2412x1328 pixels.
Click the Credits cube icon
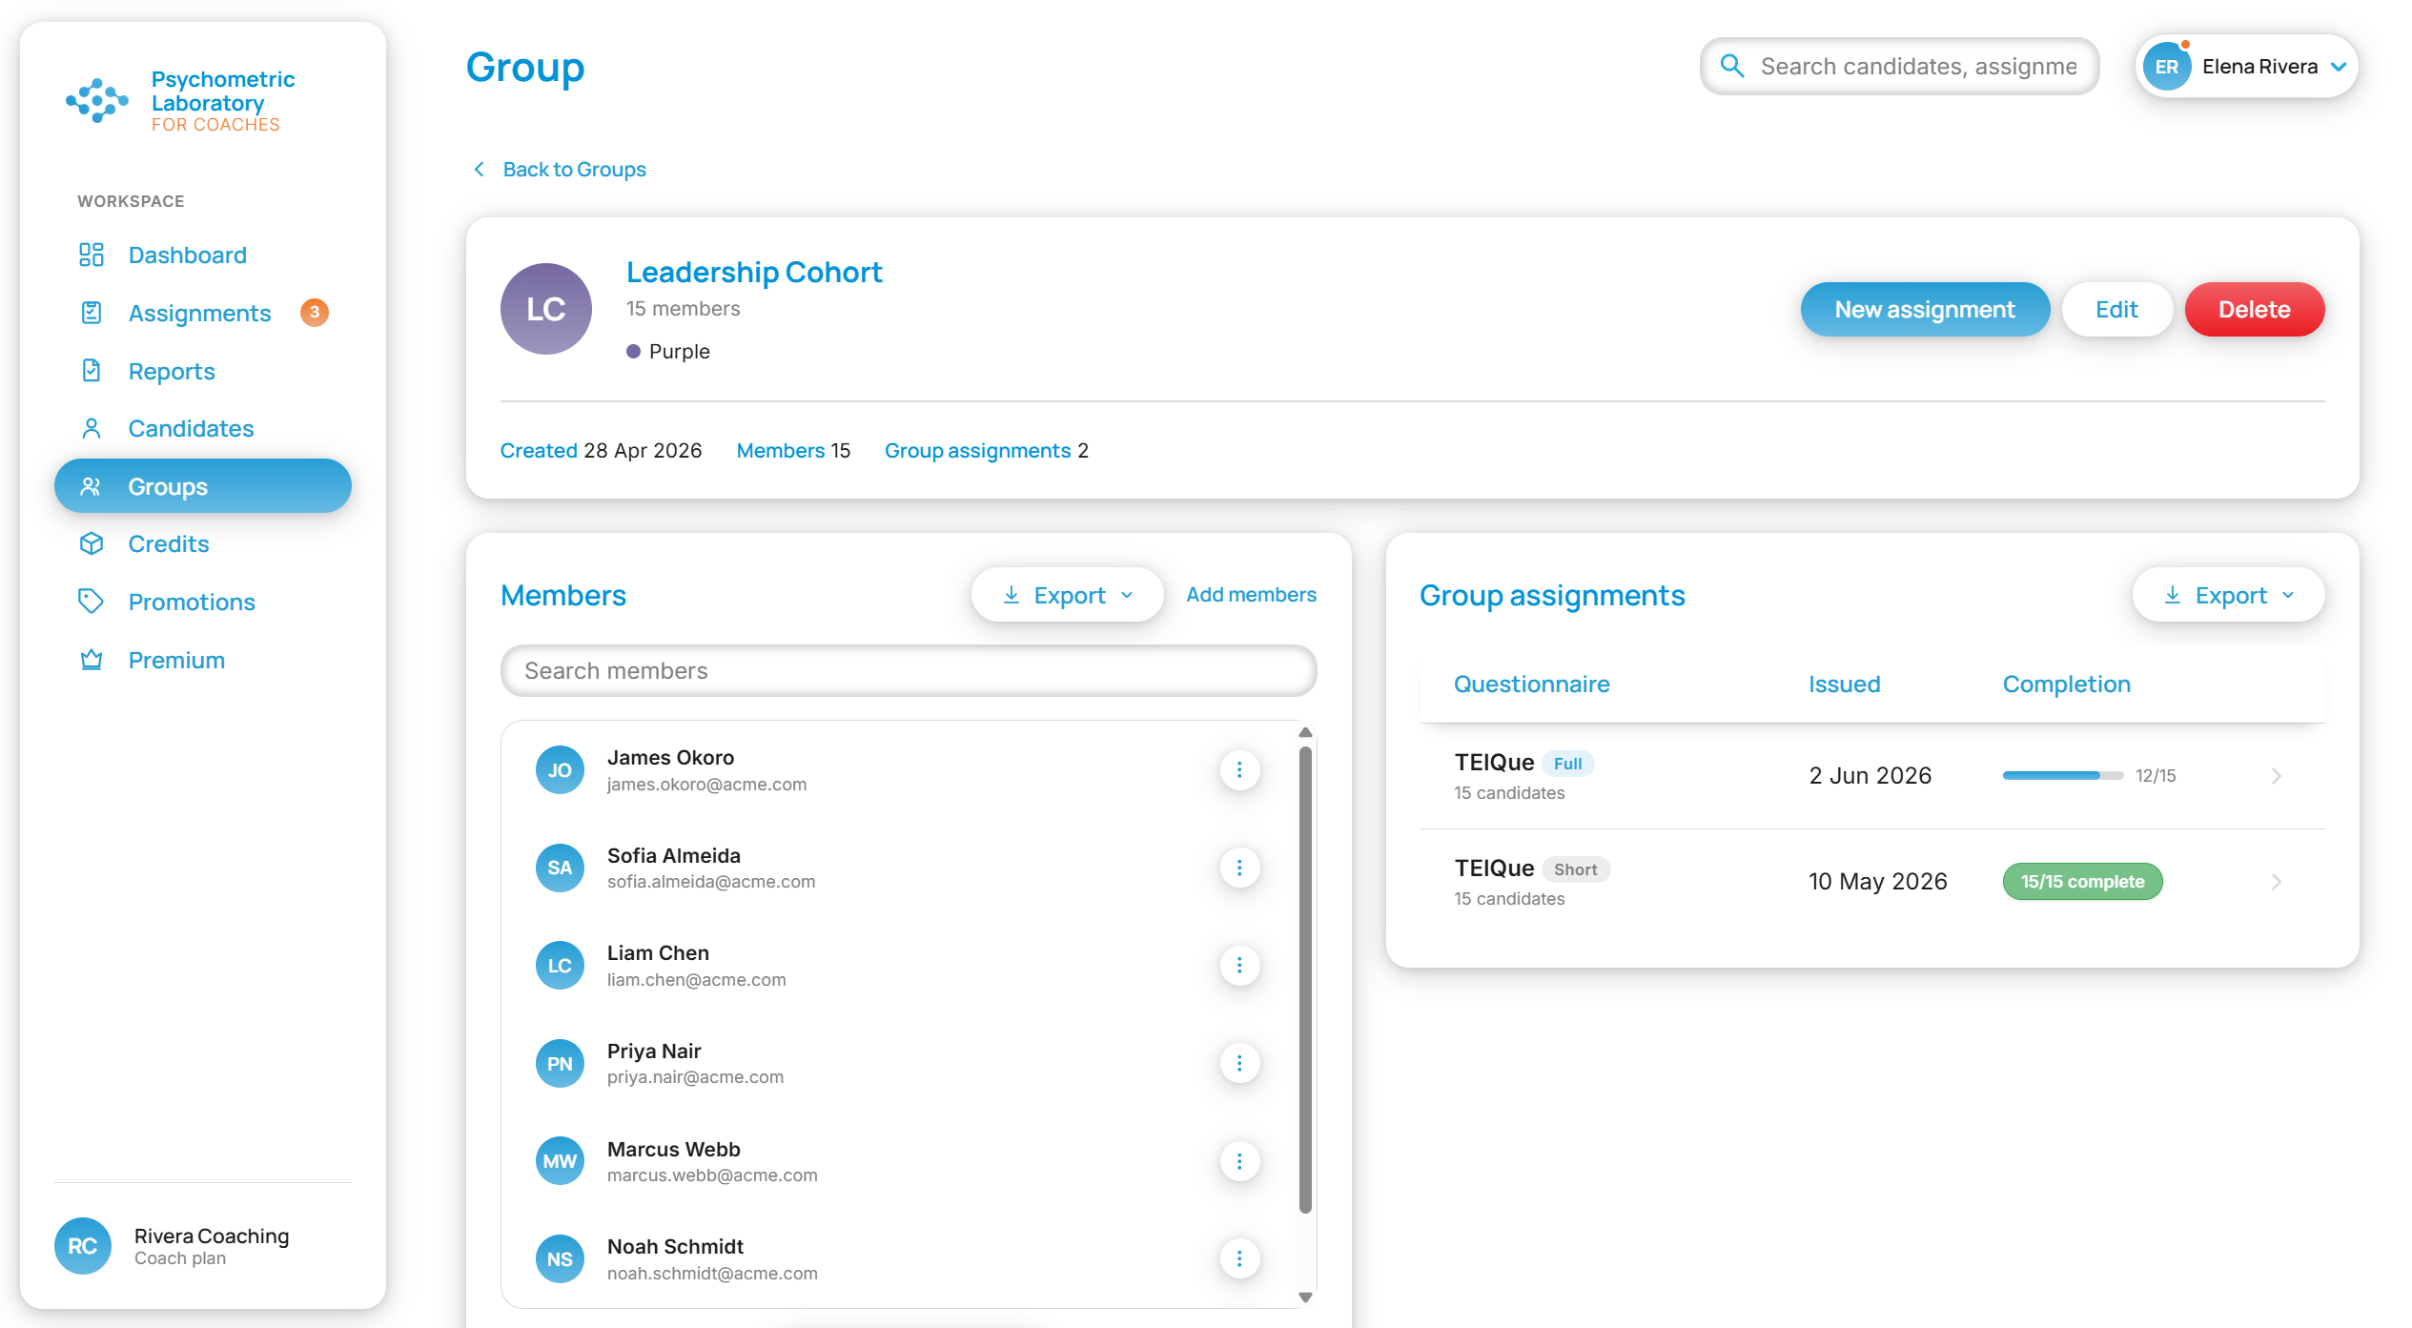(x=91, y=543)
